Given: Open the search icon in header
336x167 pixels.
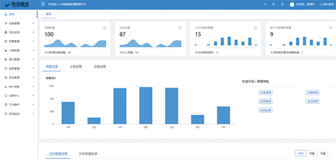Looking at the screenshot, I should pos(265,4).
